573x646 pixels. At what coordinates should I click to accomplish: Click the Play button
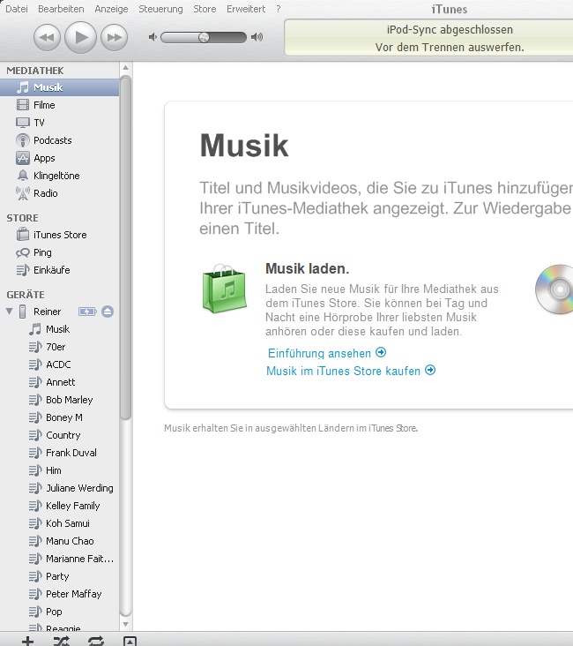(x=81, y=37)
